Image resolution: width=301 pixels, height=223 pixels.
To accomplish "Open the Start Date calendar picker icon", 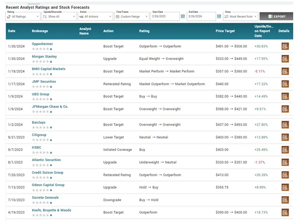I will [183, 16].
